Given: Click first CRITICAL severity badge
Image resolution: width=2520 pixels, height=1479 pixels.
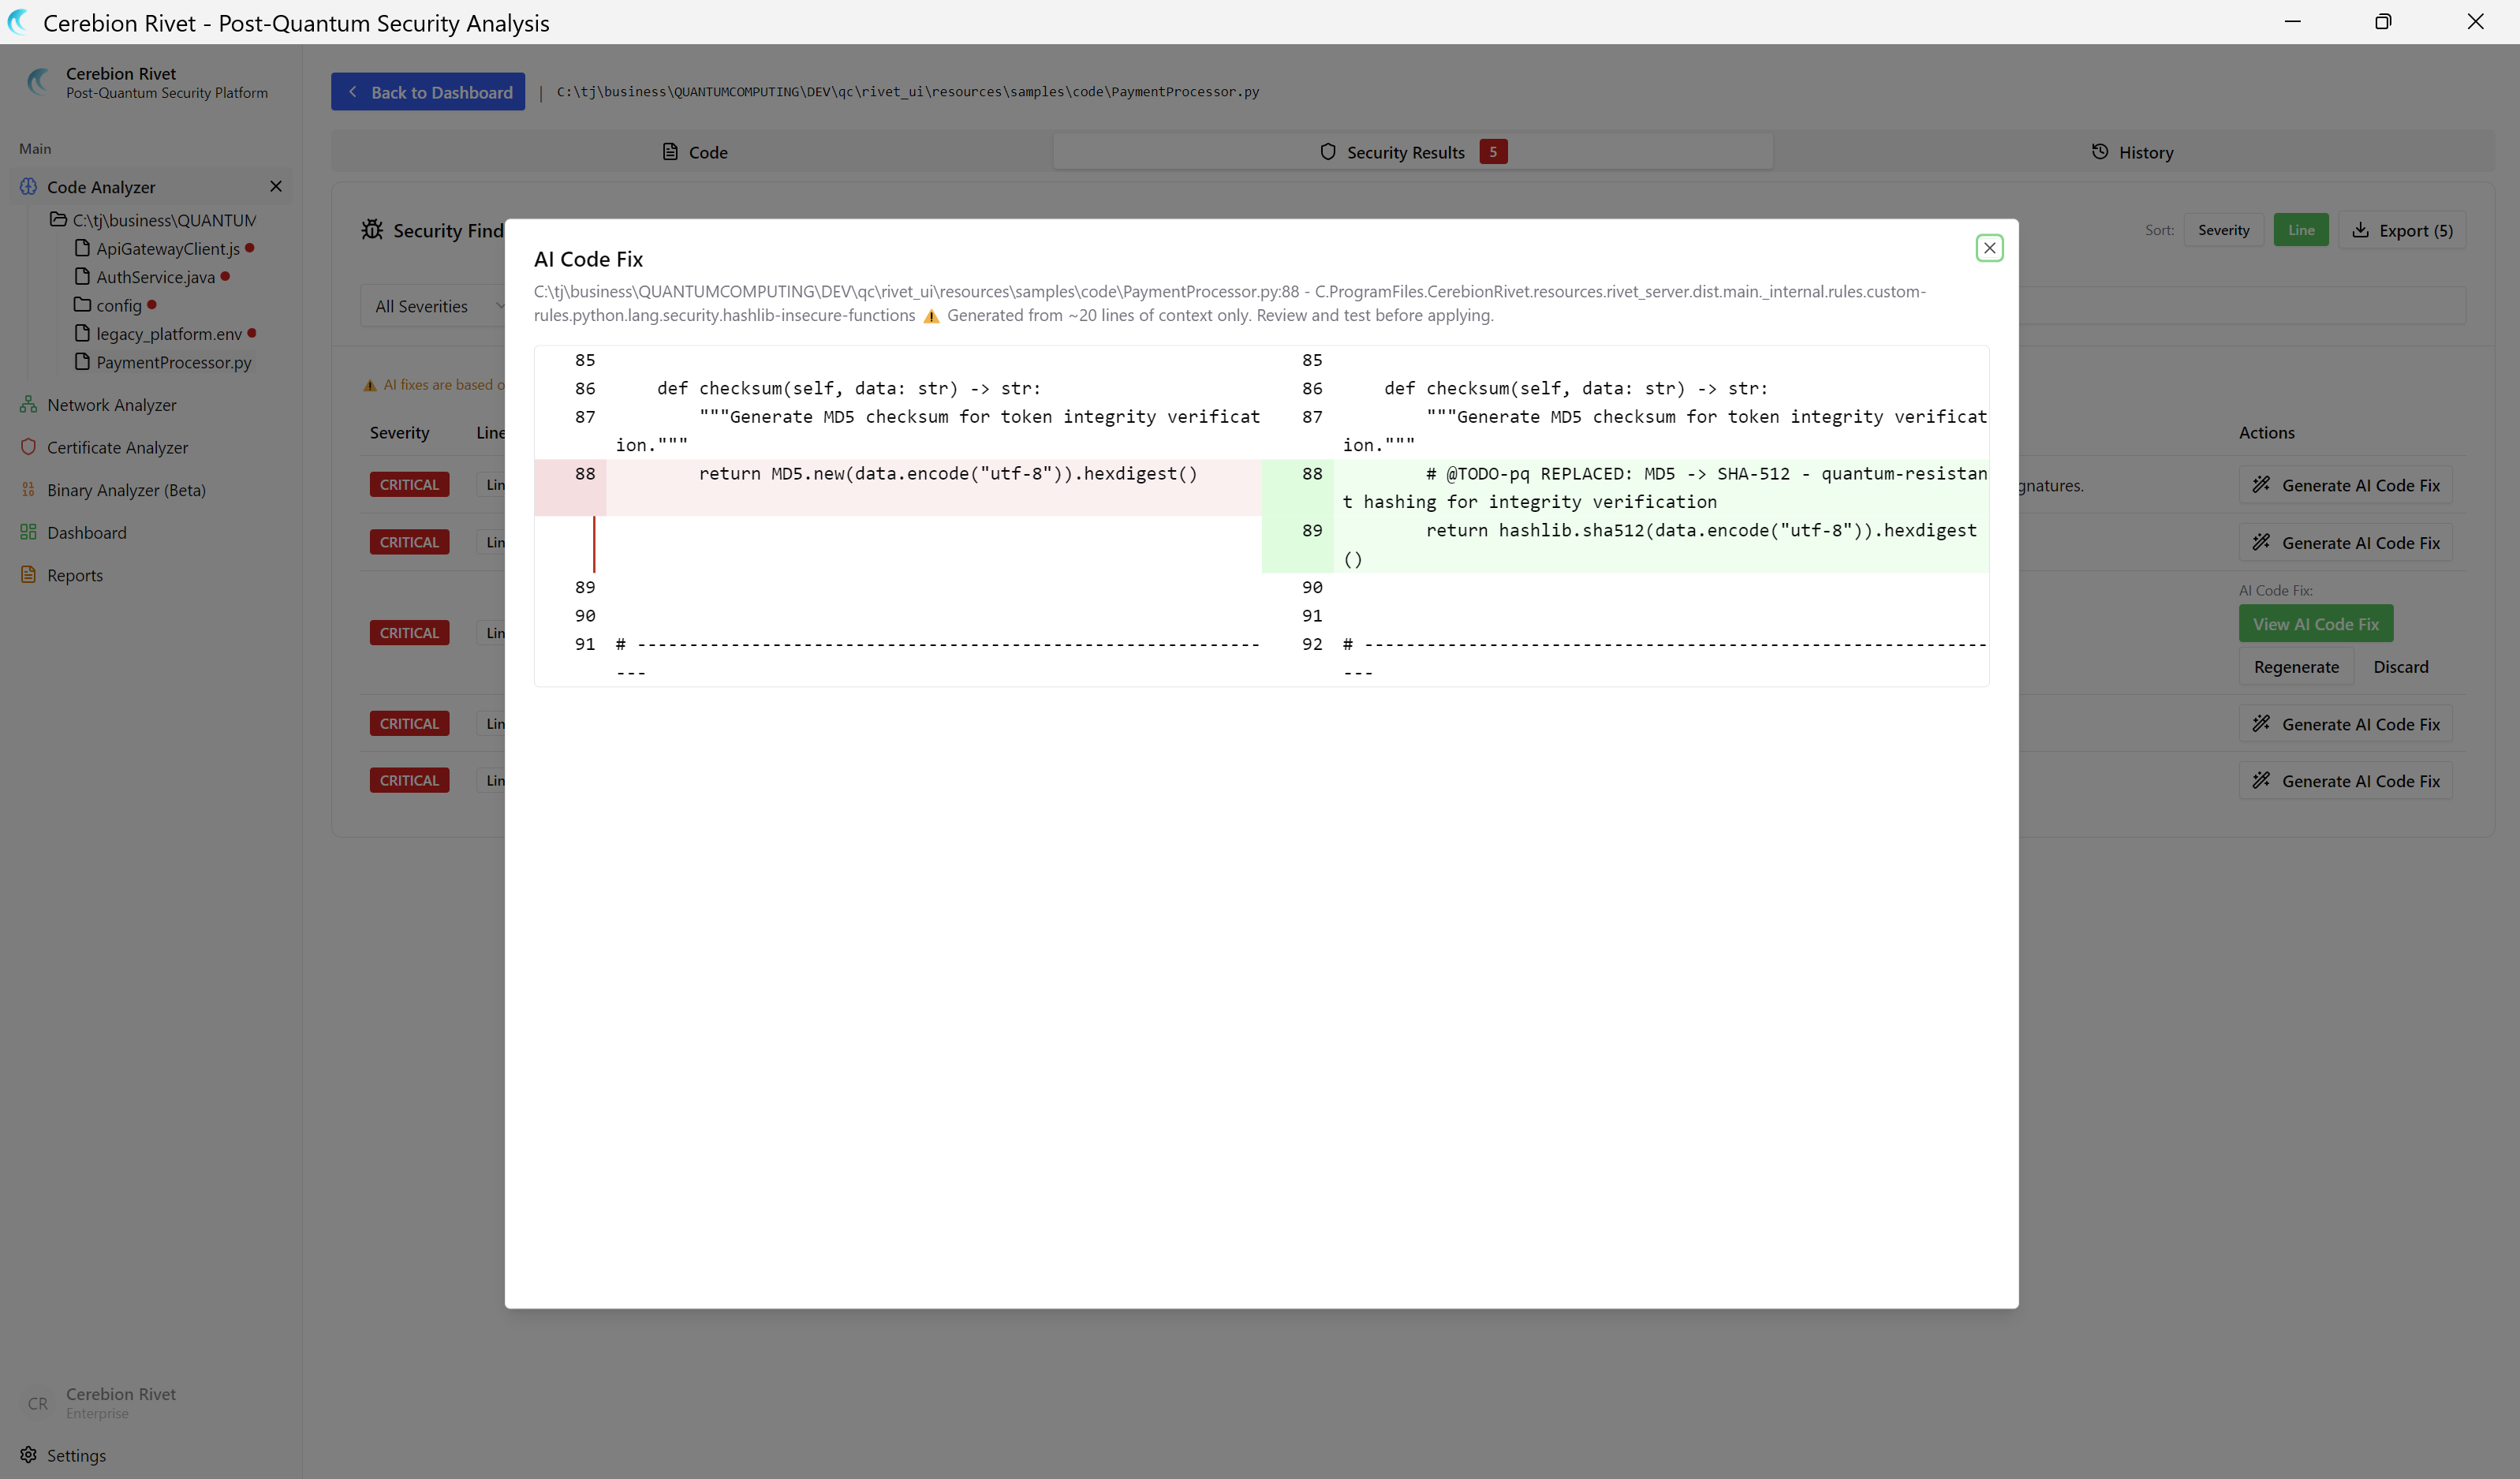Looking at the screenshot, I should 409,485.
